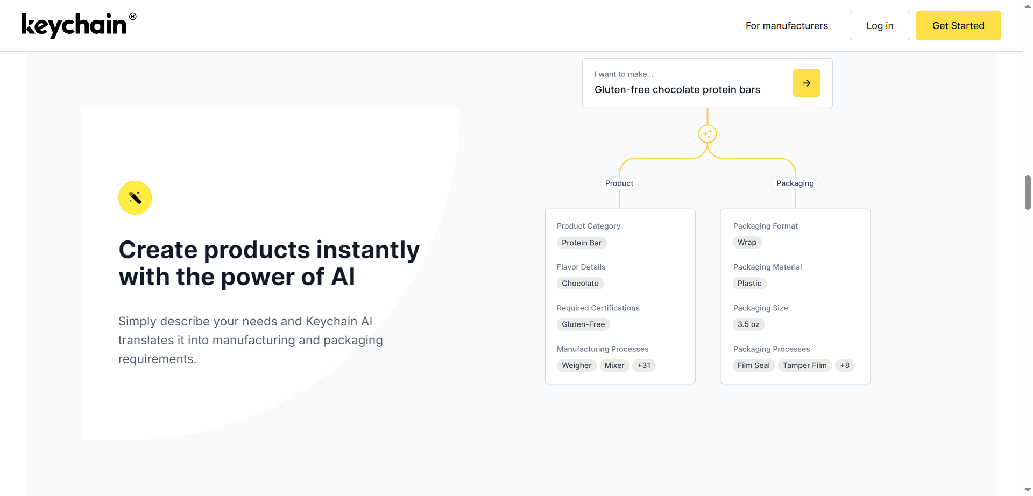Click the Tamper Film chip
Viewport: 1033px width, 496px height.
pyautogui.click(x=804, y=365)
